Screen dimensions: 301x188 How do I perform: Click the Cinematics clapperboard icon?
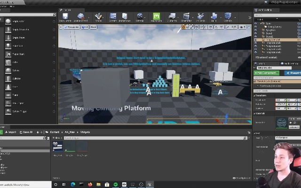tap(186, 17)
